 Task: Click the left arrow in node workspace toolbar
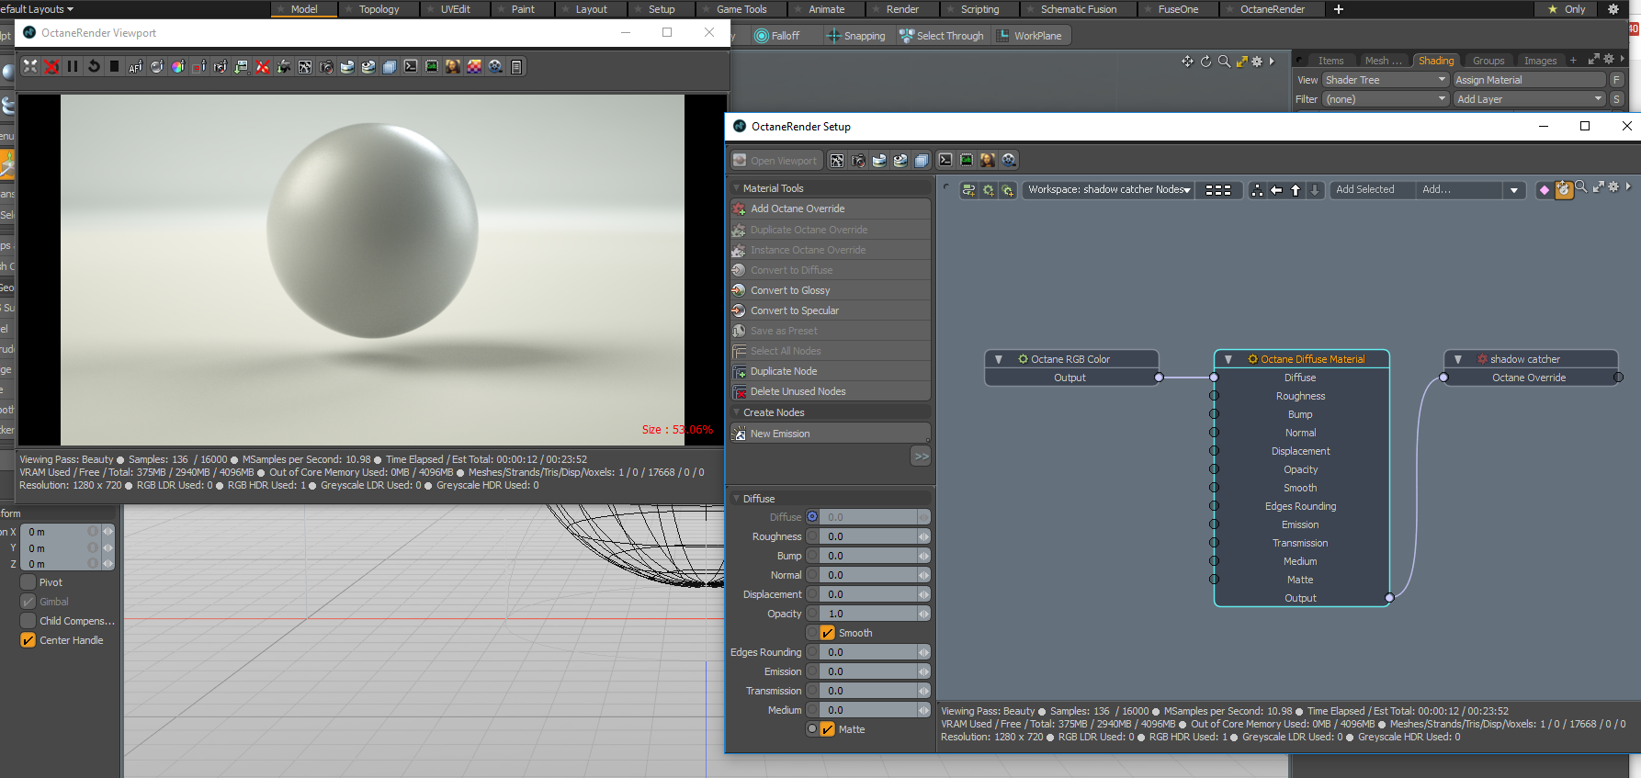click(1276, 190)
